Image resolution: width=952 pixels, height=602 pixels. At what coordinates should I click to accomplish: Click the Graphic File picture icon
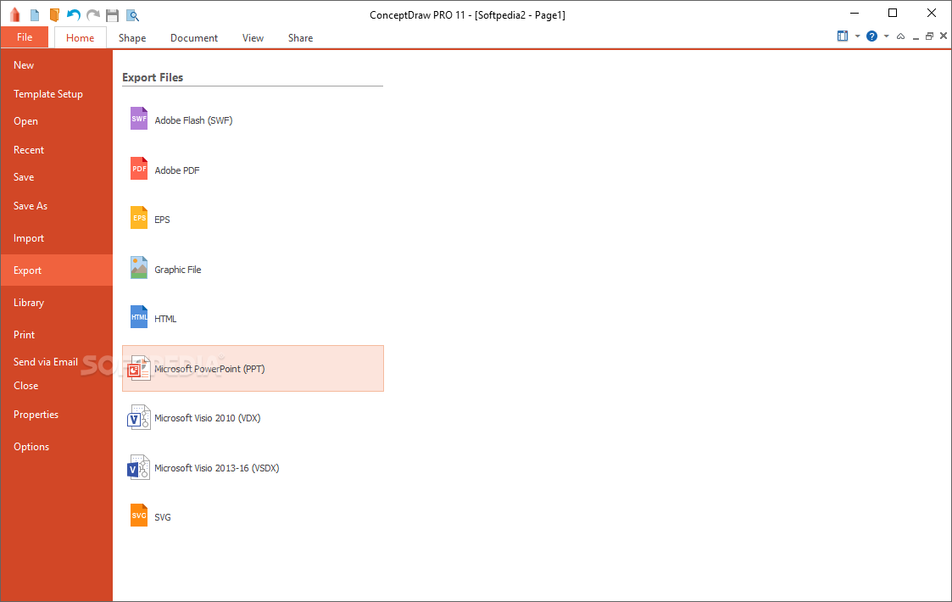pyautogui.click(x=139, y=267)
